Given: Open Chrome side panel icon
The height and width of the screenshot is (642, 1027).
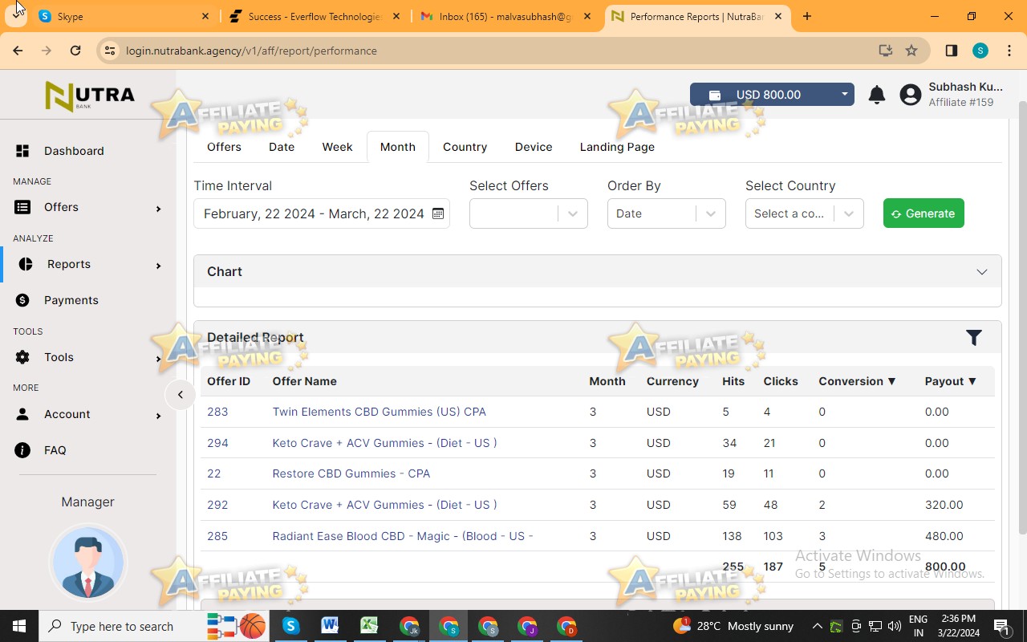Looking at the screenshot, I should point(952,51).
